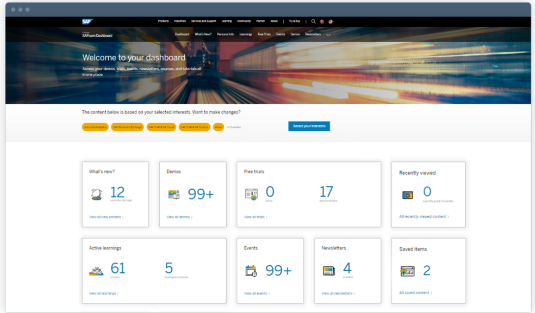Click the Data and Analytics interest tag

95,127
